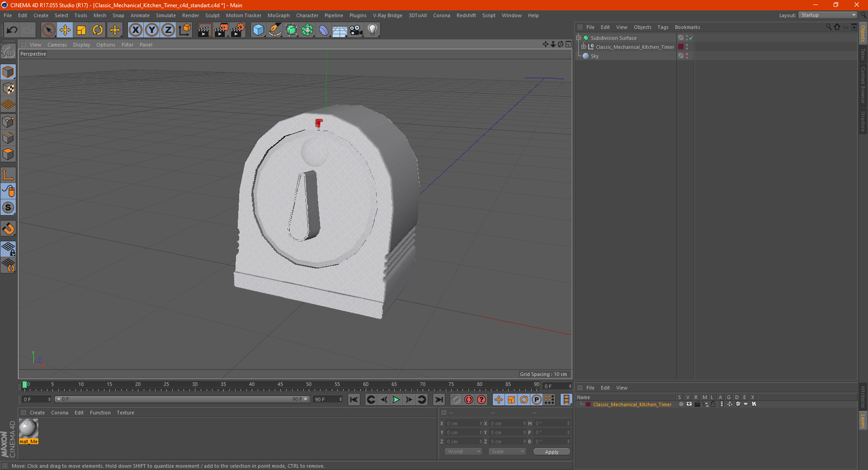Search objects with magnifier icon
868x470 pixels.
829,27
